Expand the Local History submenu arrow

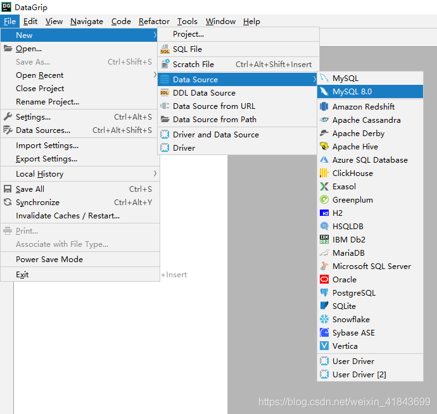[155, 173]
